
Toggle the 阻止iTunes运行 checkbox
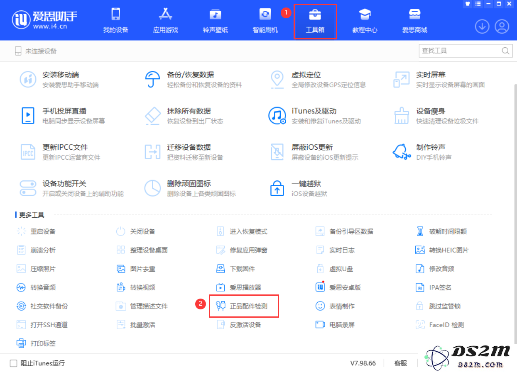pos(13,363)
